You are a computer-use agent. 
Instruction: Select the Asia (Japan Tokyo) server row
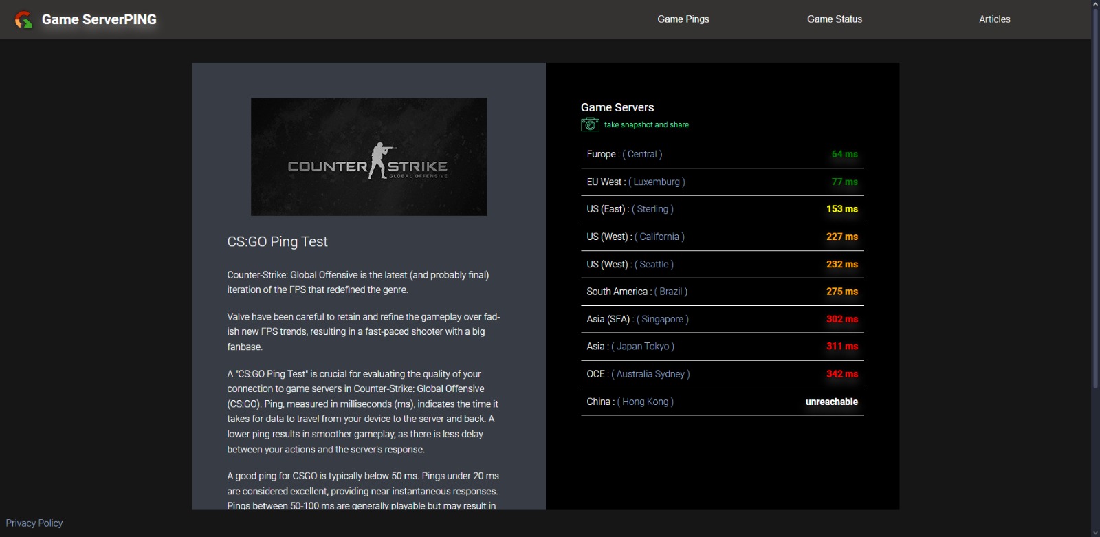pos(722,347)
